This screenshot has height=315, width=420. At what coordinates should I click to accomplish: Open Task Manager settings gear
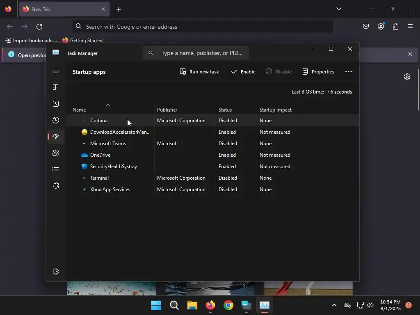pyautogui.click(x=56, y=272)
